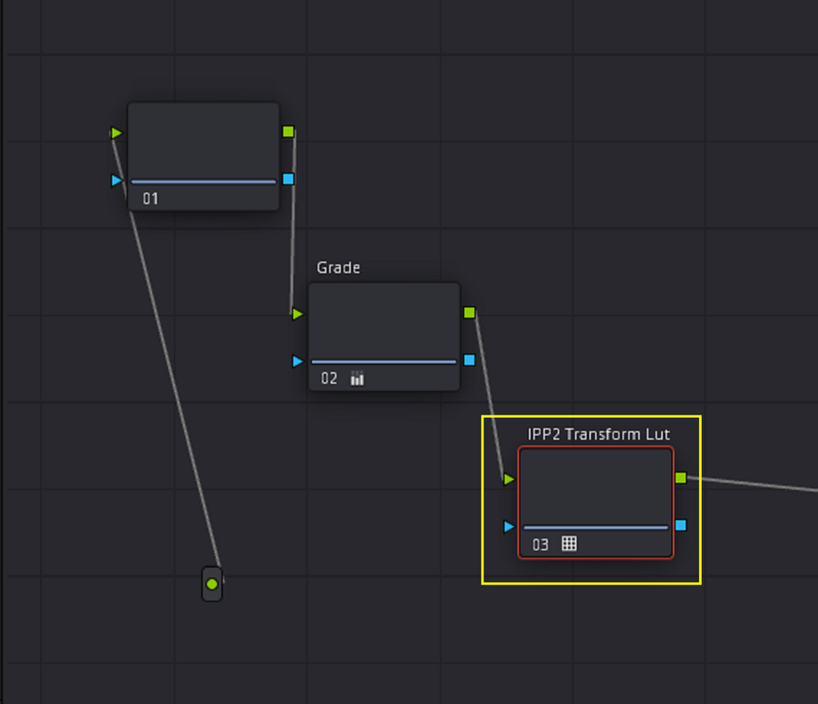818x704 pixels.
Task: Click IPP2 Transform Lut node's blue key input
Action: 509,527
